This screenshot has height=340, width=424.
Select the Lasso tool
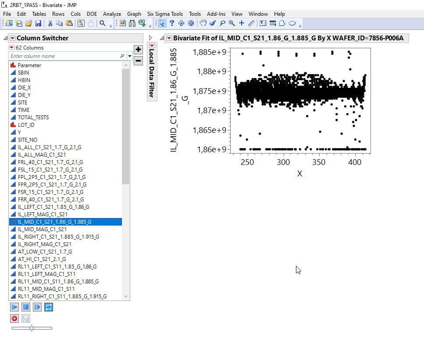pyautogui.click(x=223, y=23)
